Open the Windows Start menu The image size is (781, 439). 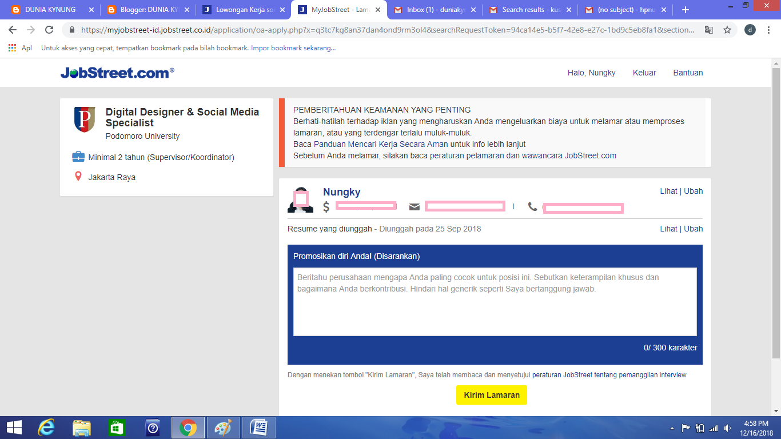[14, 428]
